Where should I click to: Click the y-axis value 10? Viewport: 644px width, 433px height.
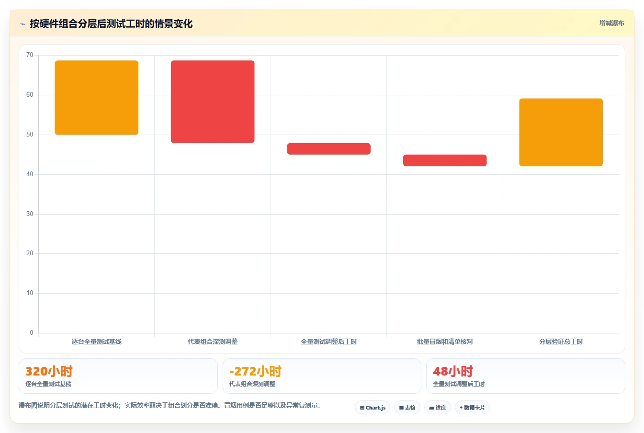click(x=30, y=293)
